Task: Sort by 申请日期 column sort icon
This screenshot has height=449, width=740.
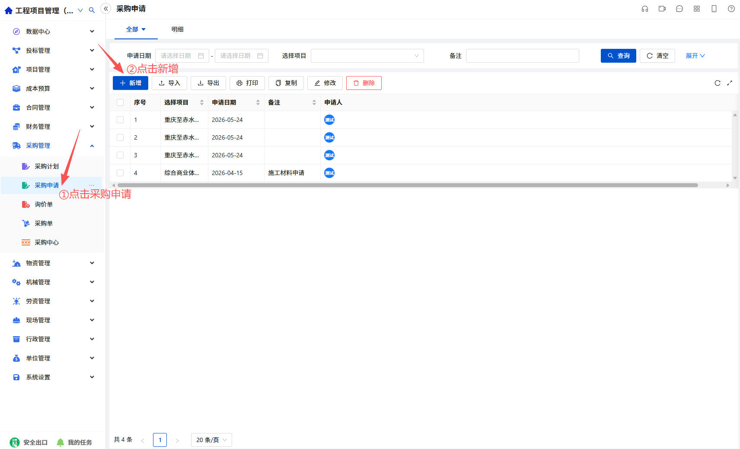Action: [x=258, y=102]
